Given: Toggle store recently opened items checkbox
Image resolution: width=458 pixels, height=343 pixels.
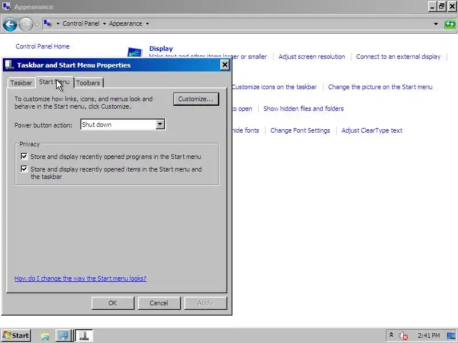Looking at the screenshot, I should (x=24, y=169).
